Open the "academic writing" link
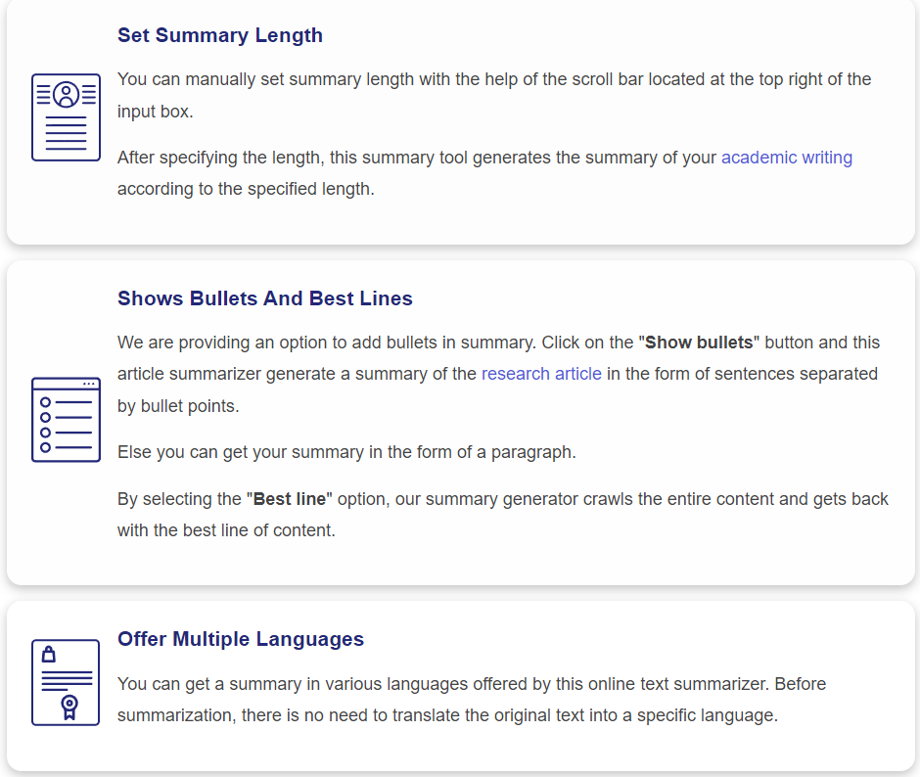 point(786,158)
